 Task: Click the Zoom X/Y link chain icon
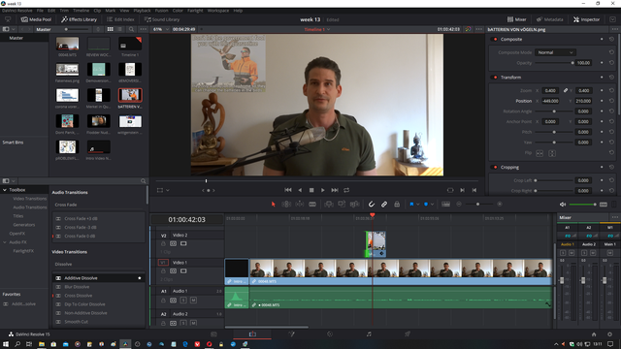566,90
